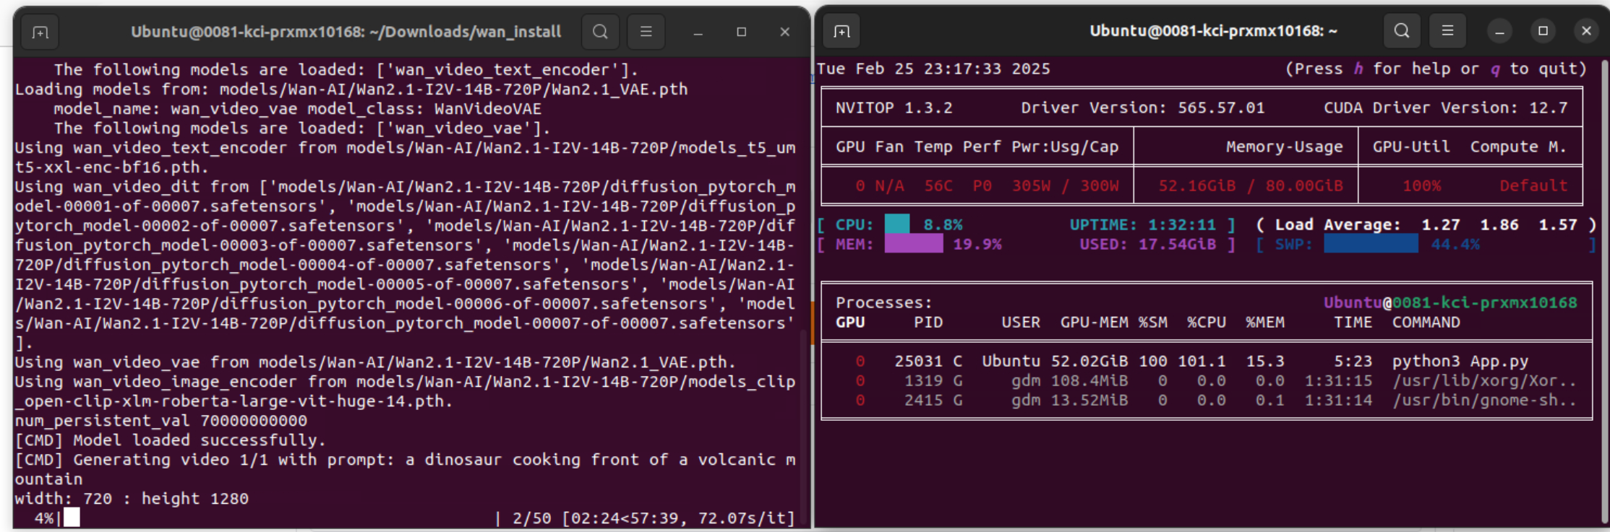Click the 'NVITOP 1.3.2' version label
Viewport: 1610px width, 532px height.
click(894, 108)
